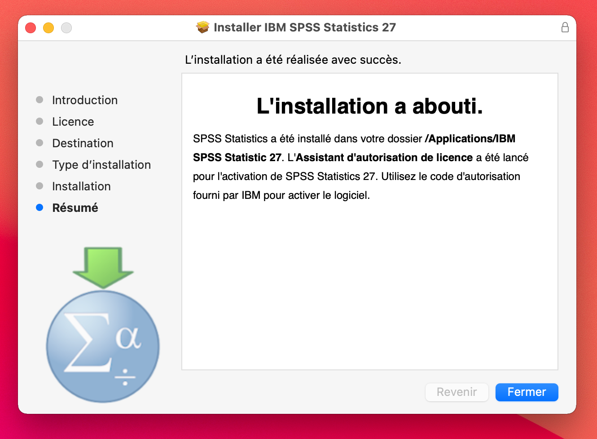597x439 pixels.
Task: Click the package box icon beside the title
Action: point(203,27)
